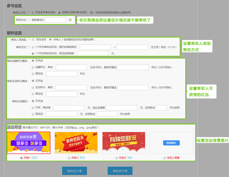Select the fixed cut amount (固定砍掉钱数) option
This screenshot has height=177, width=229.
click(33, 53)
